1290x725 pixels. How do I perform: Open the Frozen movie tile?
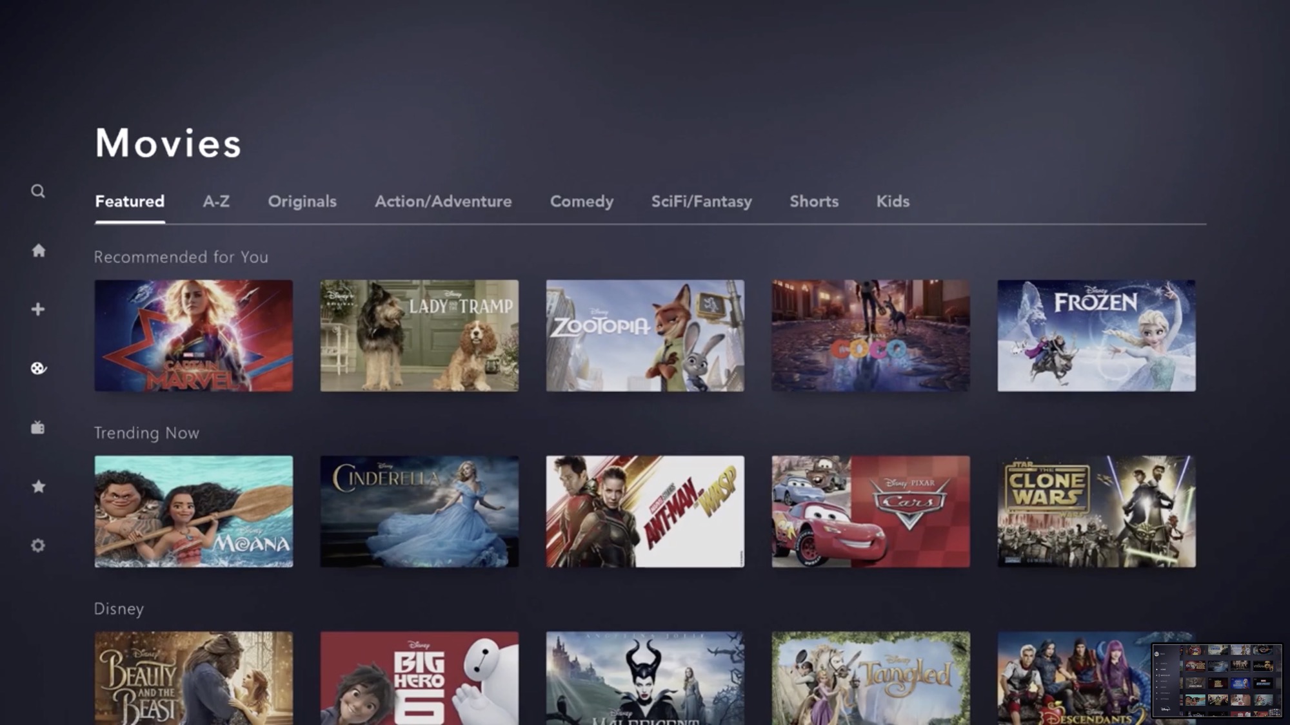1096,335
